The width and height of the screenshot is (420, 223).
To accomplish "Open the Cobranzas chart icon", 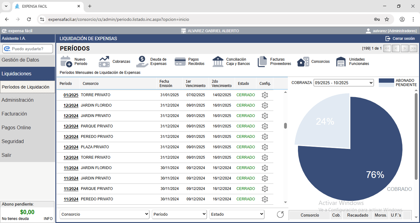I will click(104, 62).
